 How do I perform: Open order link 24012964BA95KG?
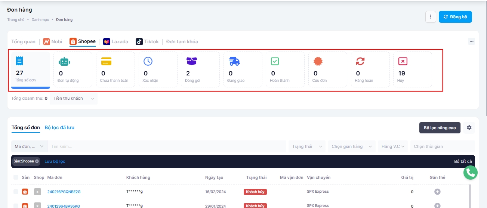(64, 206)
